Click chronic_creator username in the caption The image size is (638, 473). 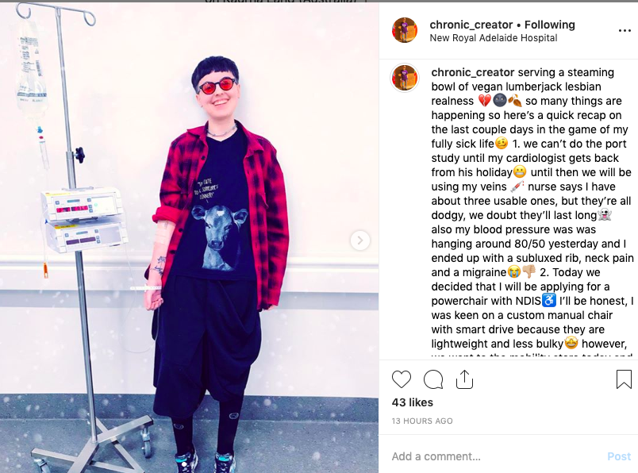click(x=473, y=72)
